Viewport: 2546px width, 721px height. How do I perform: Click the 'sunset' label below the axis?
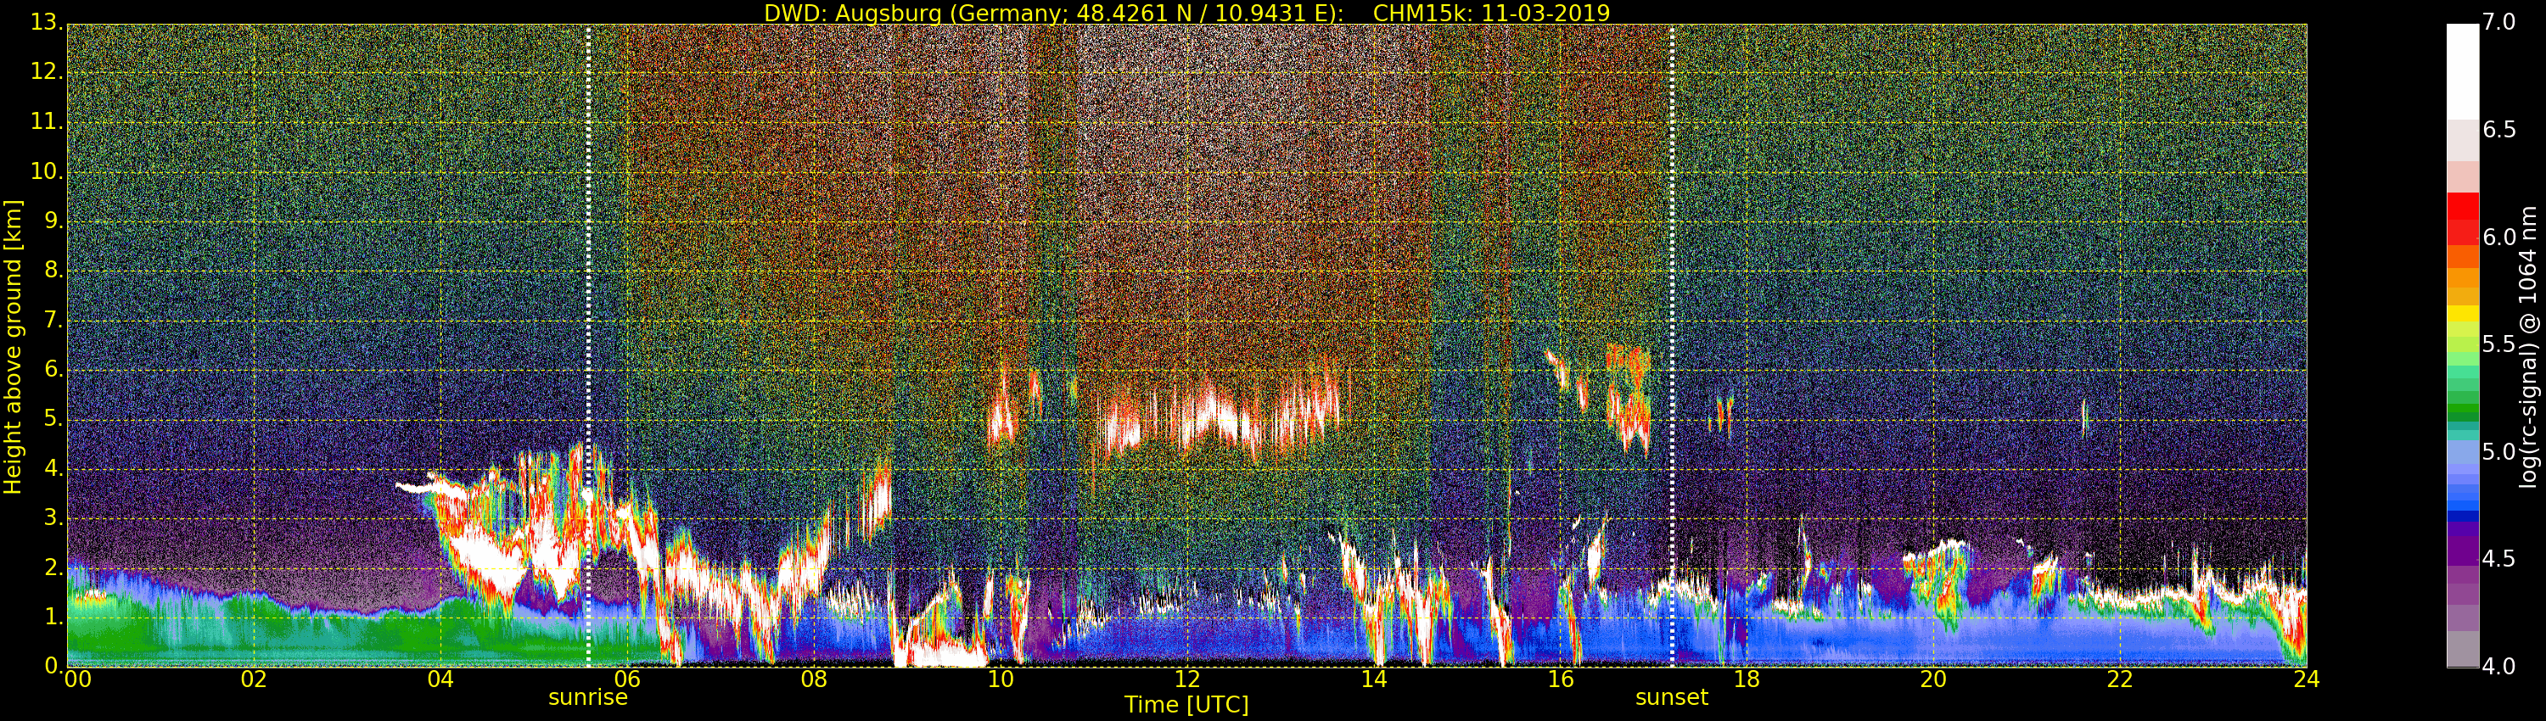pyautogui.click(x=1671, y=697)
